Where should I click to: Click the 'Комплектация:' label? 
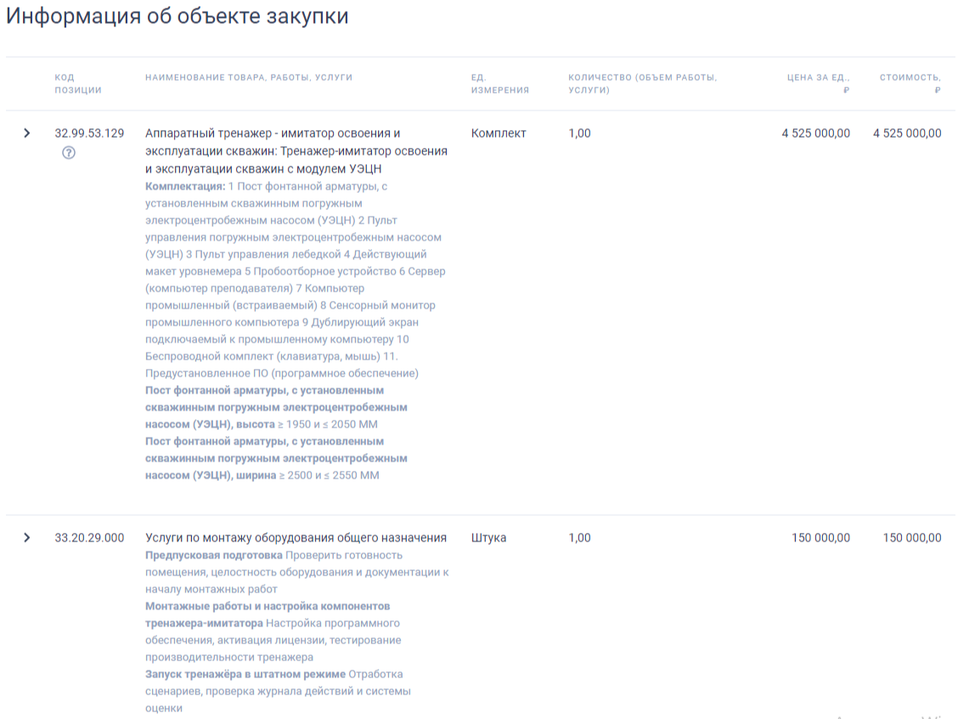[185, 186]
